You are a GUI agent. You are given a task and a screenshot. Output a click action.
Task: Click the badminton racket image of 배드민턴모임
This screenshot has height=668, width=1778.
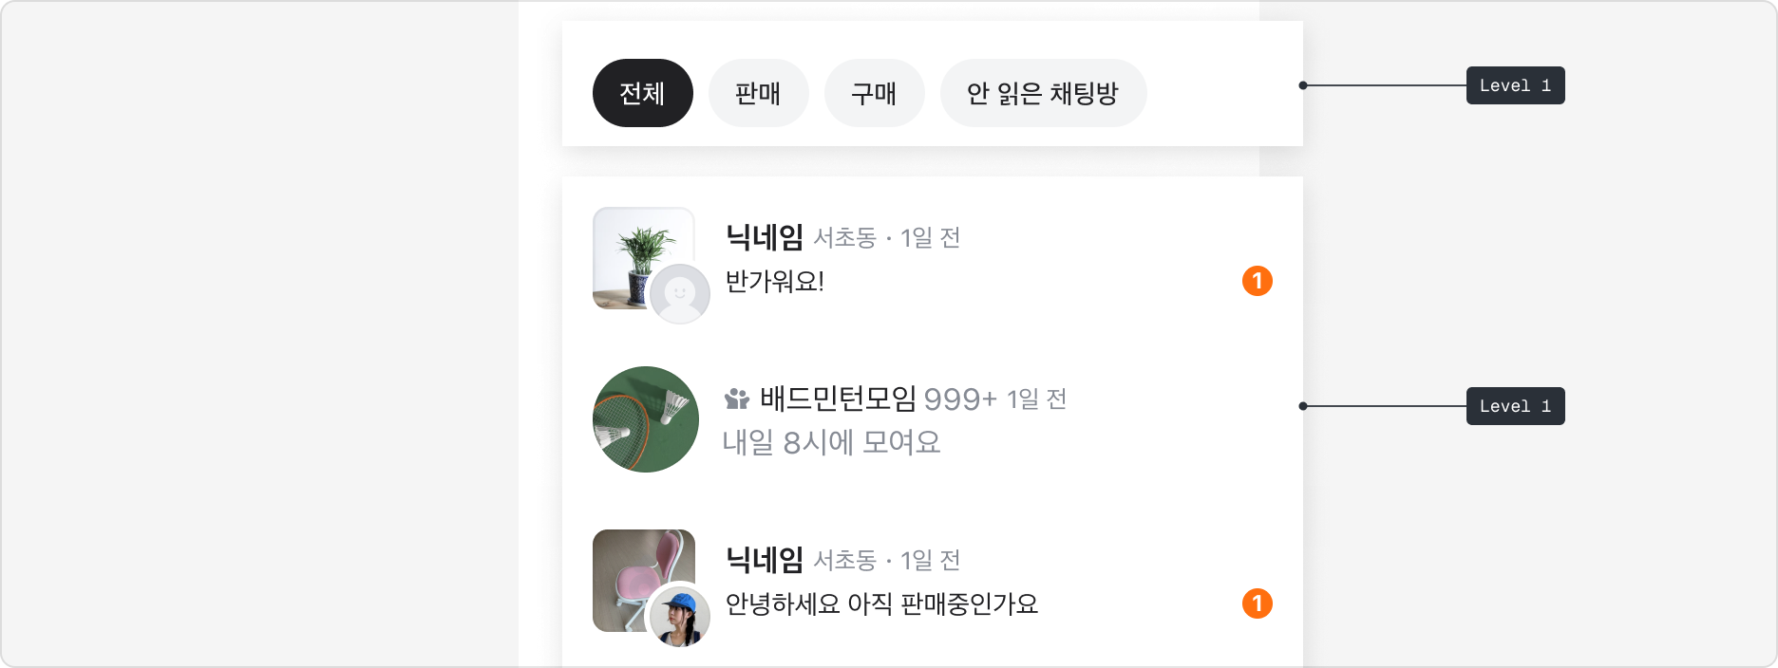click(644, 418)
